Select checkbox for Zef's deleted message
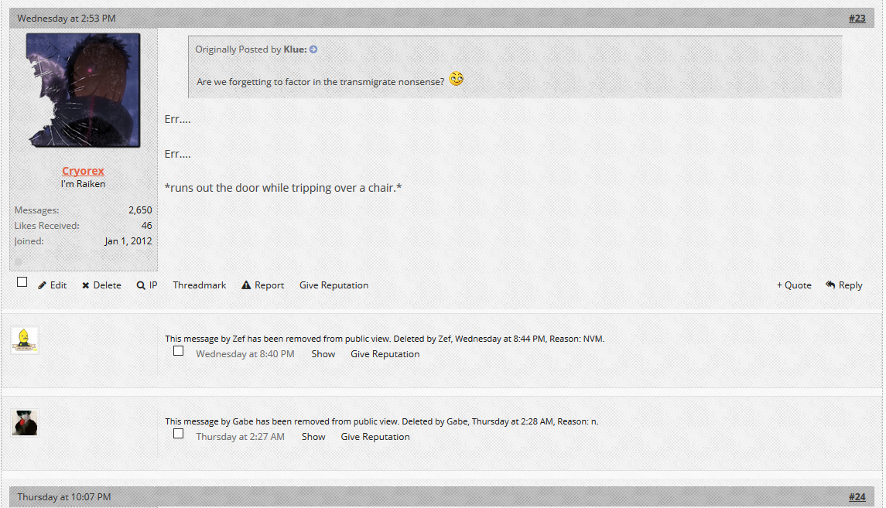Image resolution: width=886 pixels, height=508 pixels. (x=179, y=351)
